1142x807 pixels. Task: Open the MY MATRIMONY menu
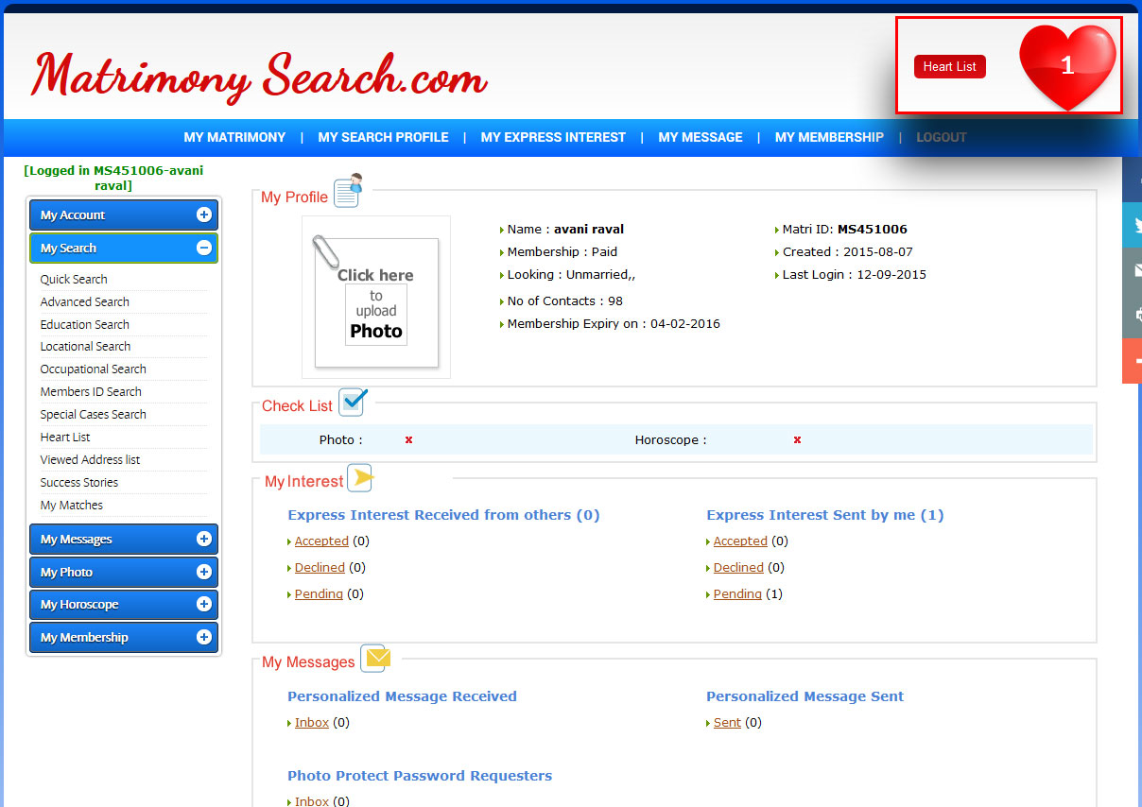pos(234,137)
